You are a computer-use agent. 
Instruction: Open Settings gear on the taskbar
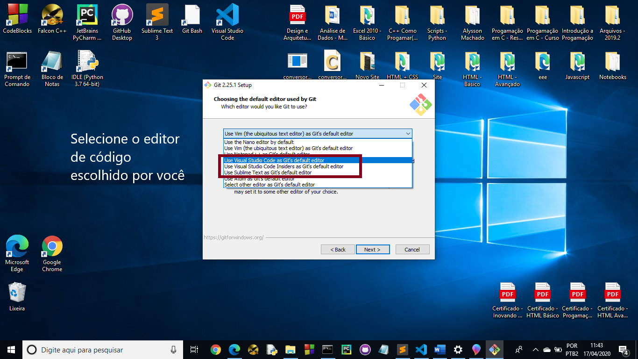coord(458,350)
